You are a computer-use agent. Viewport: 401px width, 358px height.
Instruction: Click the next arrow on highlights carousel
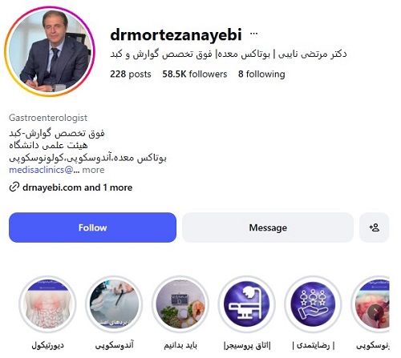point(375,312)
